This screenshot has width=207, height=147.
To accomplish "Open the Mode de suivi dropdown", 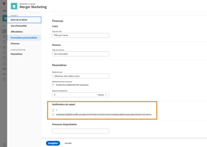I will point(81,76).
